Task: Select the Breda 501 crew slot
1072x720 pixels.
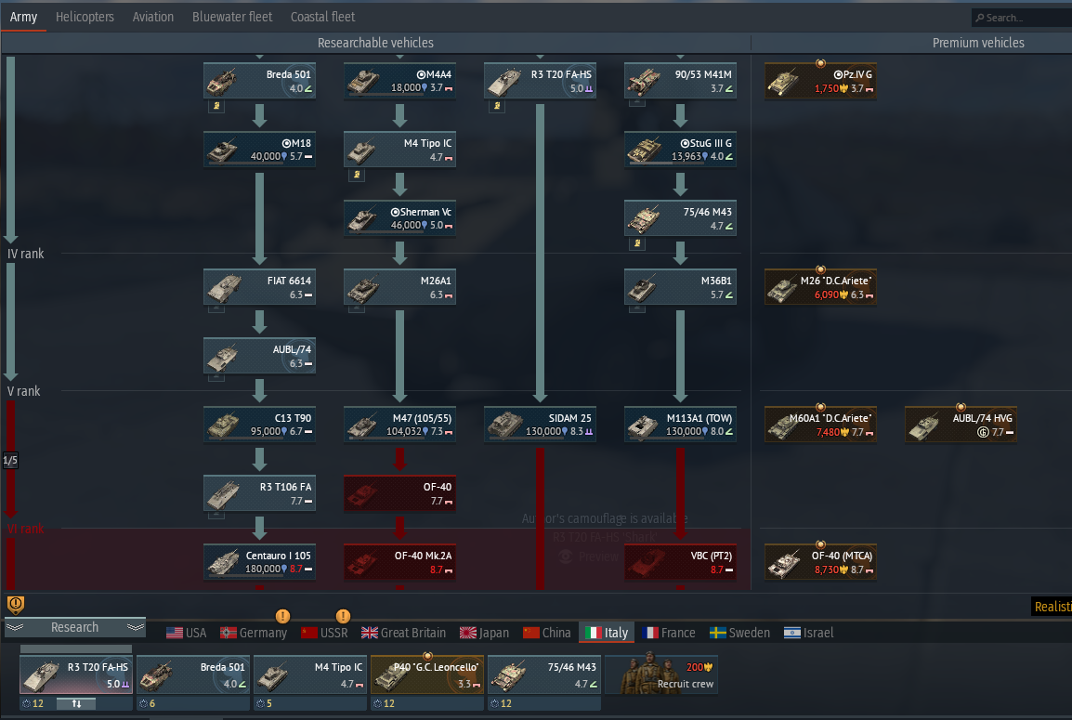Action: point(193,674)
